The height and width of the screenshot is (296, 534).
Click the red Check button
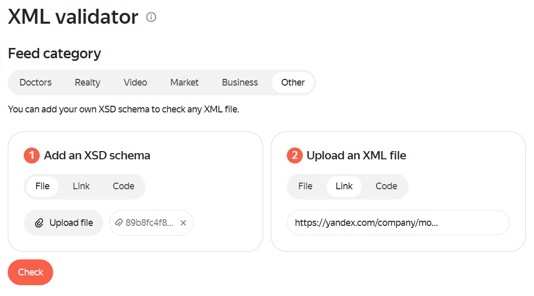point(30,272)
